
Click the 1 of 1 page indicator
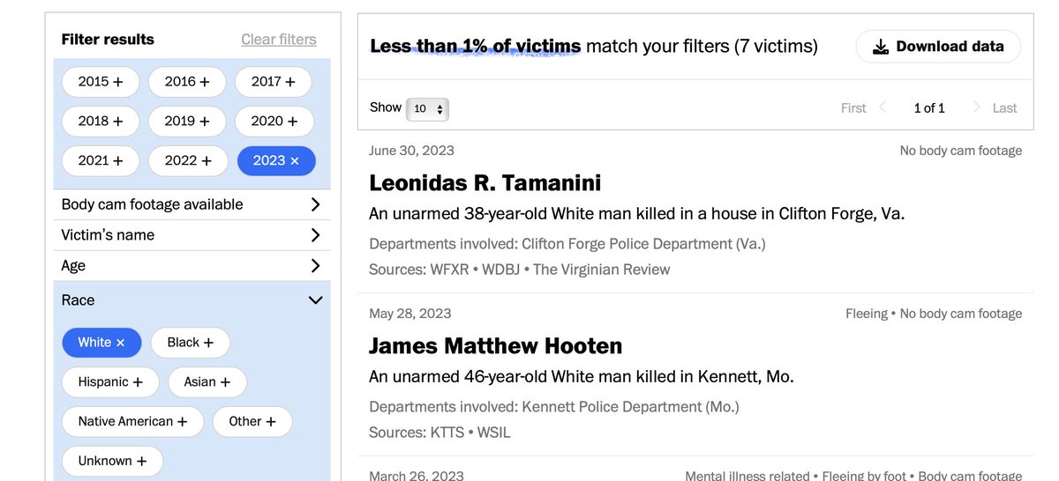(x=929, y=108)
